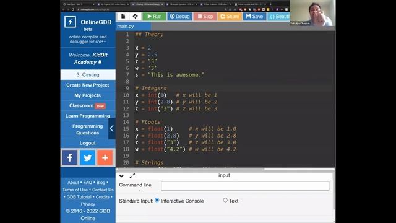
Task: Share on Facebook icon
Action: pos(70,157)
